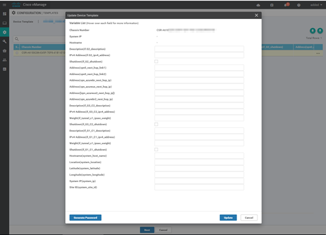Open Monitor screen icon in sidebar

pyautogui.click(x=5, y=23)
